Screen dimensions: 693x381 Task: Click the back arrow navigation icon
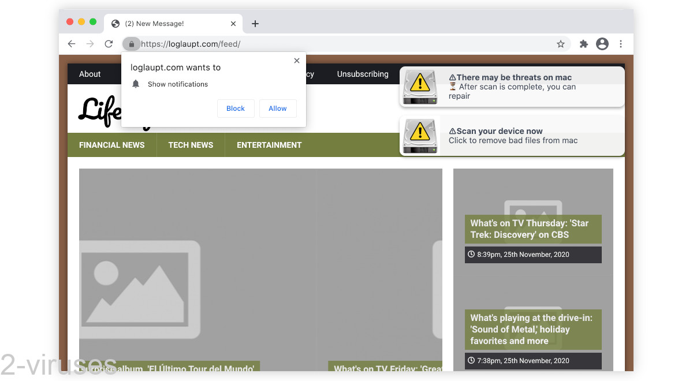pos(71,44)
